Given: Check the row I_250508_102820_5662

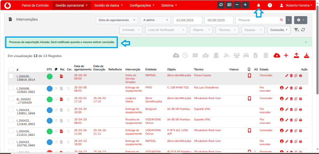Looking at the screenshot, I should tap(11, 88).
